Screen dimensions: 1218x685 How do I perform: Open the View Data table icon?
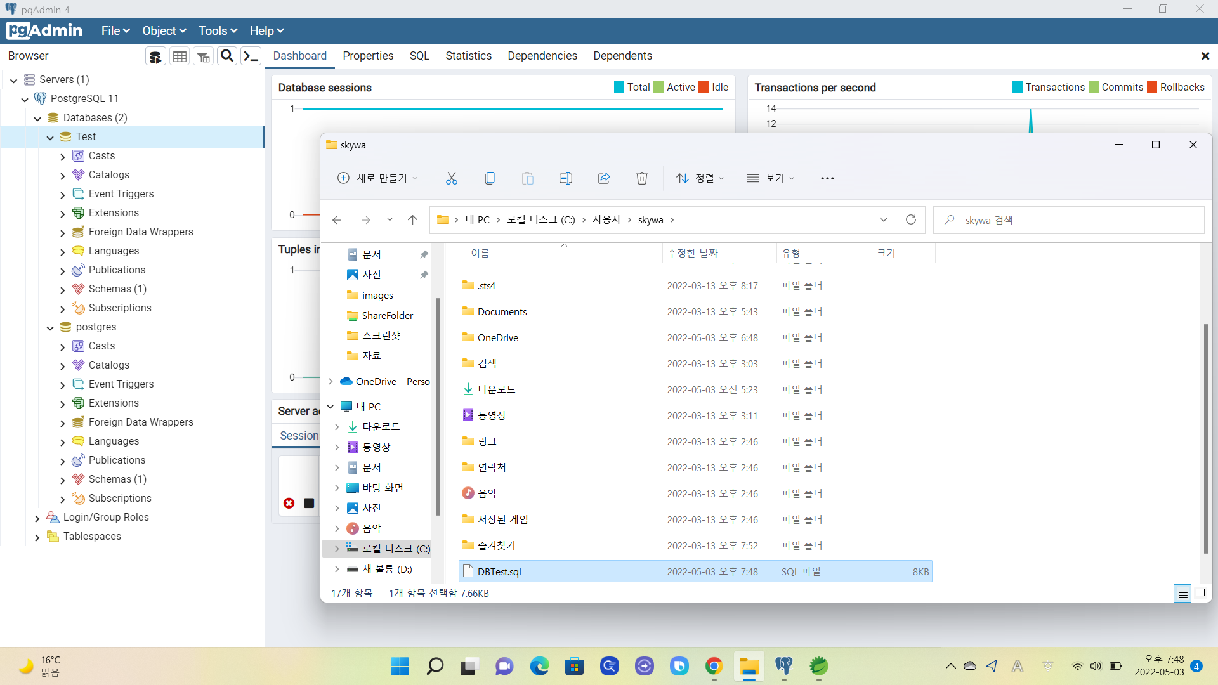click(x=180, y=56)
